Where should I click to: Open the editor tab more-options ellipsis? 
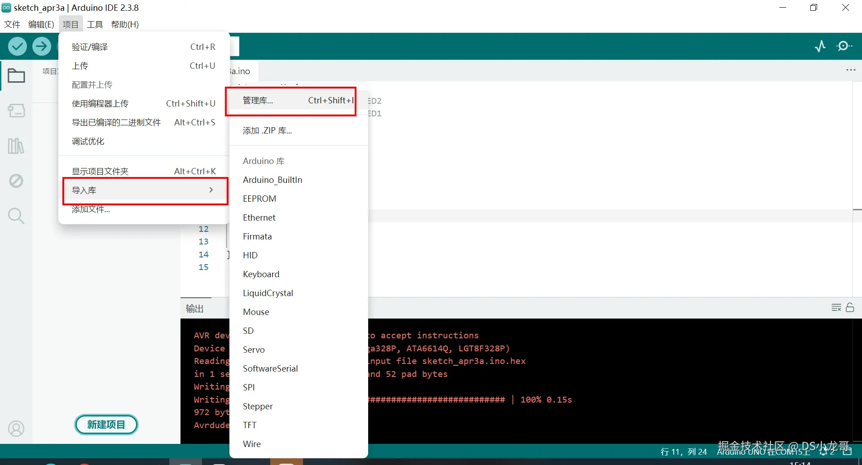coord(851,70)
